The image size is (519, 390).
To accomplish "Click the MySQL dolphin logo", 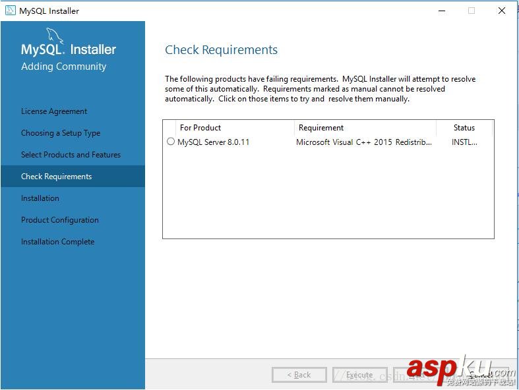I will point(55,36).
